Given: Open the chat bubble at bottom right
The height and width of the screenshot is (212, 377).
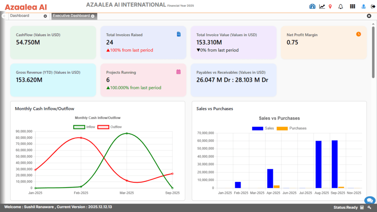Looking at the screenshot, I should [370, 200].
